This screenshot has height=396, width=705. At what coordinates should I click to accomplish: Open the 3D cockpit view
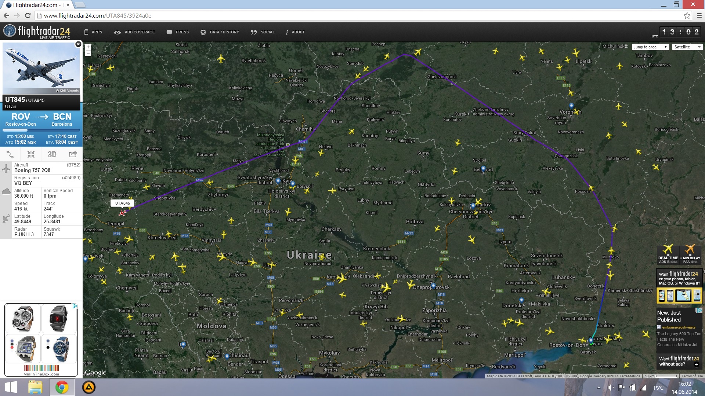pos(52,154)
